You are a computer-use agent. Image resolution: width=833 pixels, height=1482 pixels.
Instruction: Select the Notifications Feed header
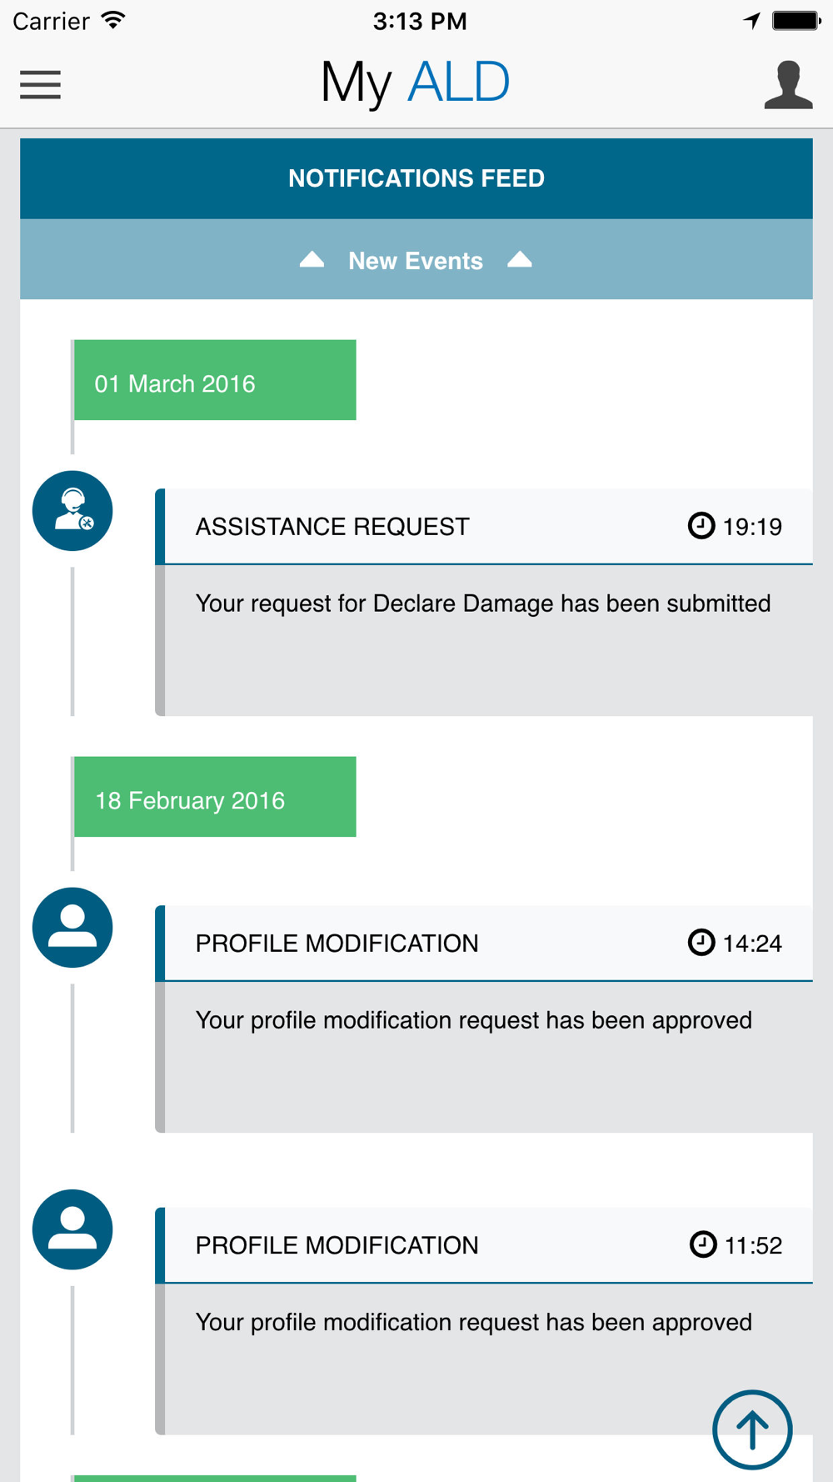416,178
